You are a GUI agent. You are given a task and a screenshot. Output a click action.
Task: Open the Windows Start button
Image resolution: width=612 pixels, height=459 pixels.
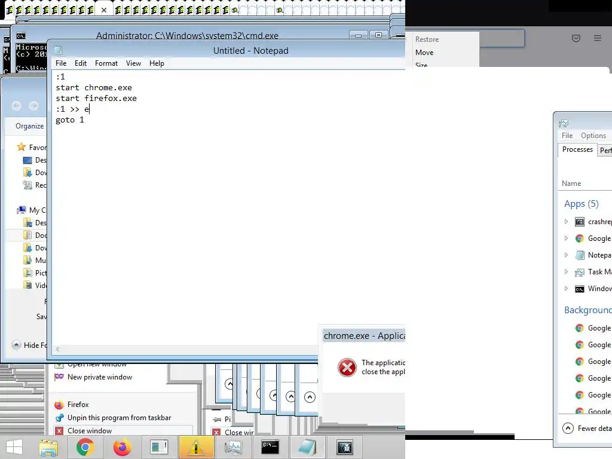14,447
